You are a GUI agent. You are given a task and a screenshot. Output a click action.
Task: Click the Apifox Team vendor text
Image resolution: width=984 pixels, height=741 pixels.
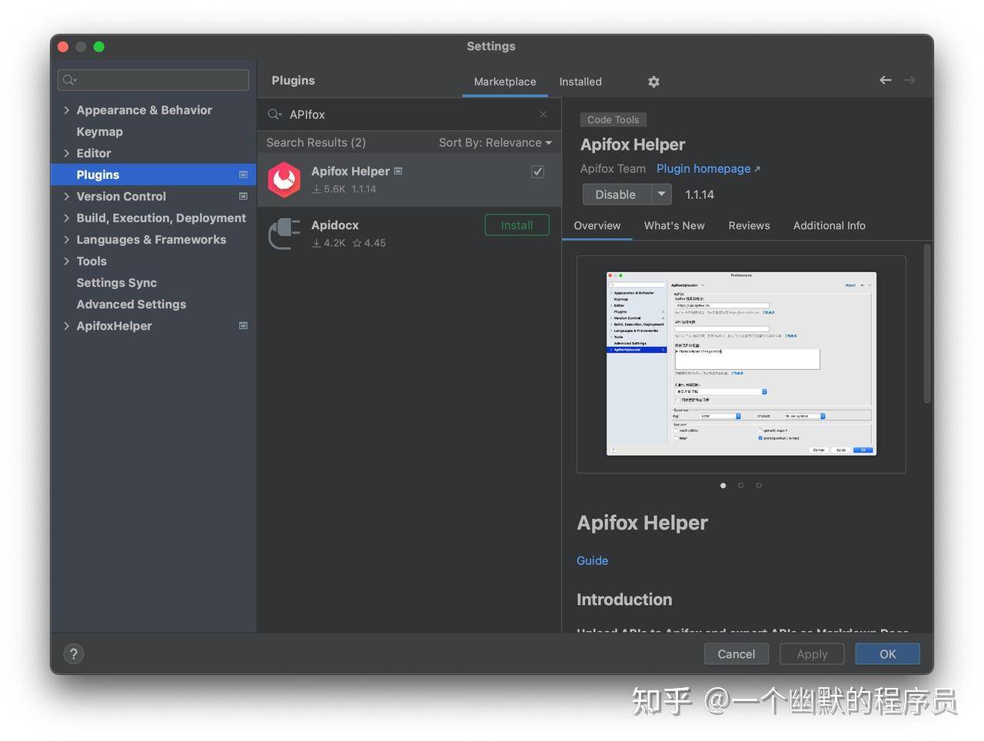[x=613, y=168]
